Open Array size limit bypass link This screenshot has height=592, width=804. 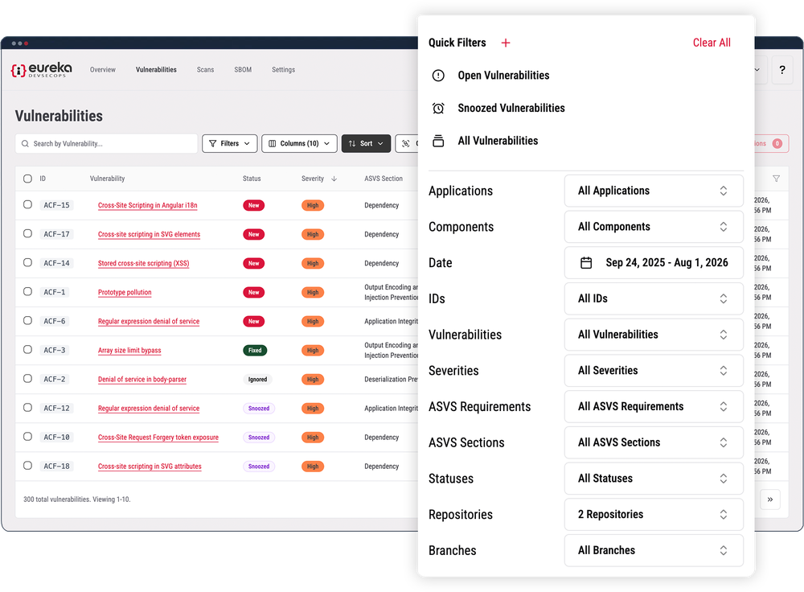point(129,351)
